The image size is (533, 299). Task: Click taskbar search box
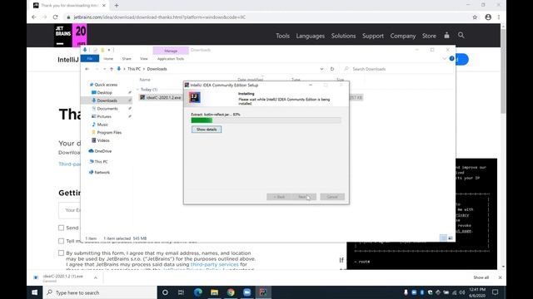click(x=100, y=292)
